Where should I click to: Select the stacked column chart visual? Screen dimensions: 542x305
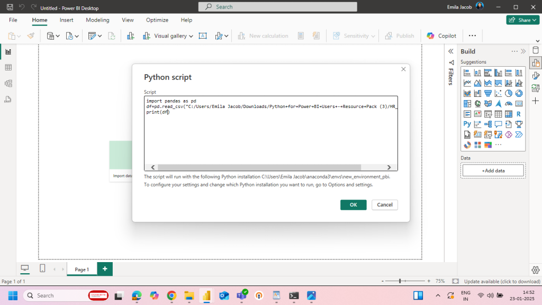(477, 73)
